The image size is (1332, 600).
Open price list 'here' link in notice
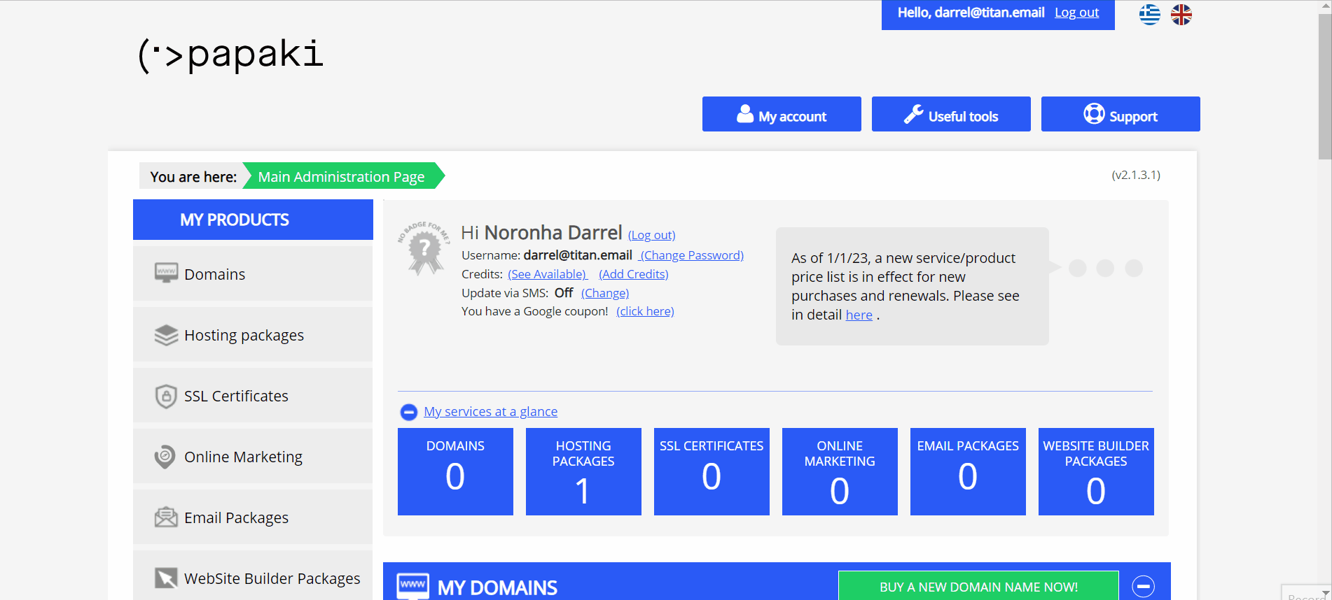click(x=859, y=315)
